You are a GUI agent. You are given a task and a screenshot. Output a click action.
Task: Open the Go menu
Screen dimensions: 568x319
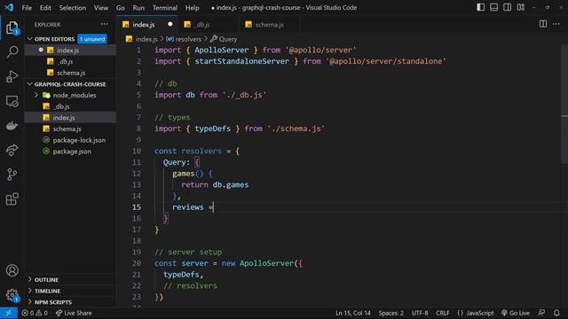point(121,8)
